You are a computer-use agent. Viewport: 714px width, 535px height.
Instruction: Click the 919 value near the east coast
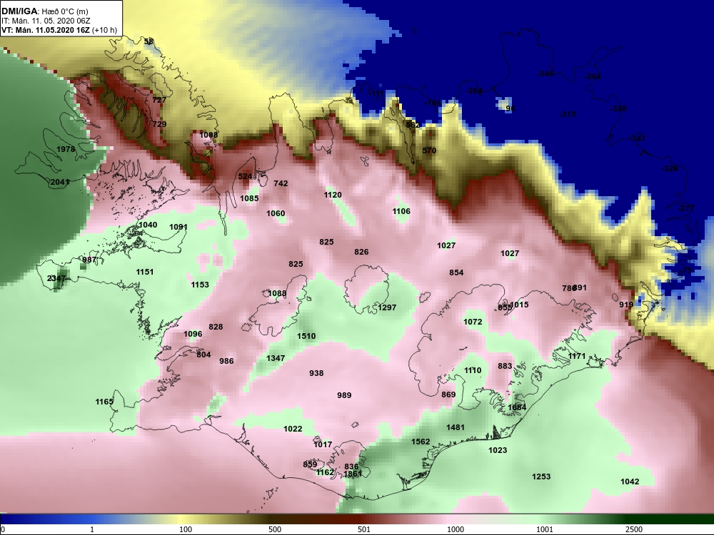627,305
